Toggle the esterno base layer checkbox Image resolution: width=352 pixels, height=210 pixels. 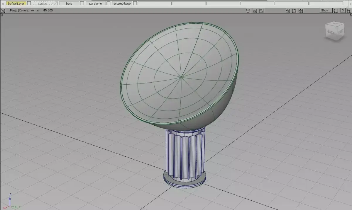pos(135,4)
